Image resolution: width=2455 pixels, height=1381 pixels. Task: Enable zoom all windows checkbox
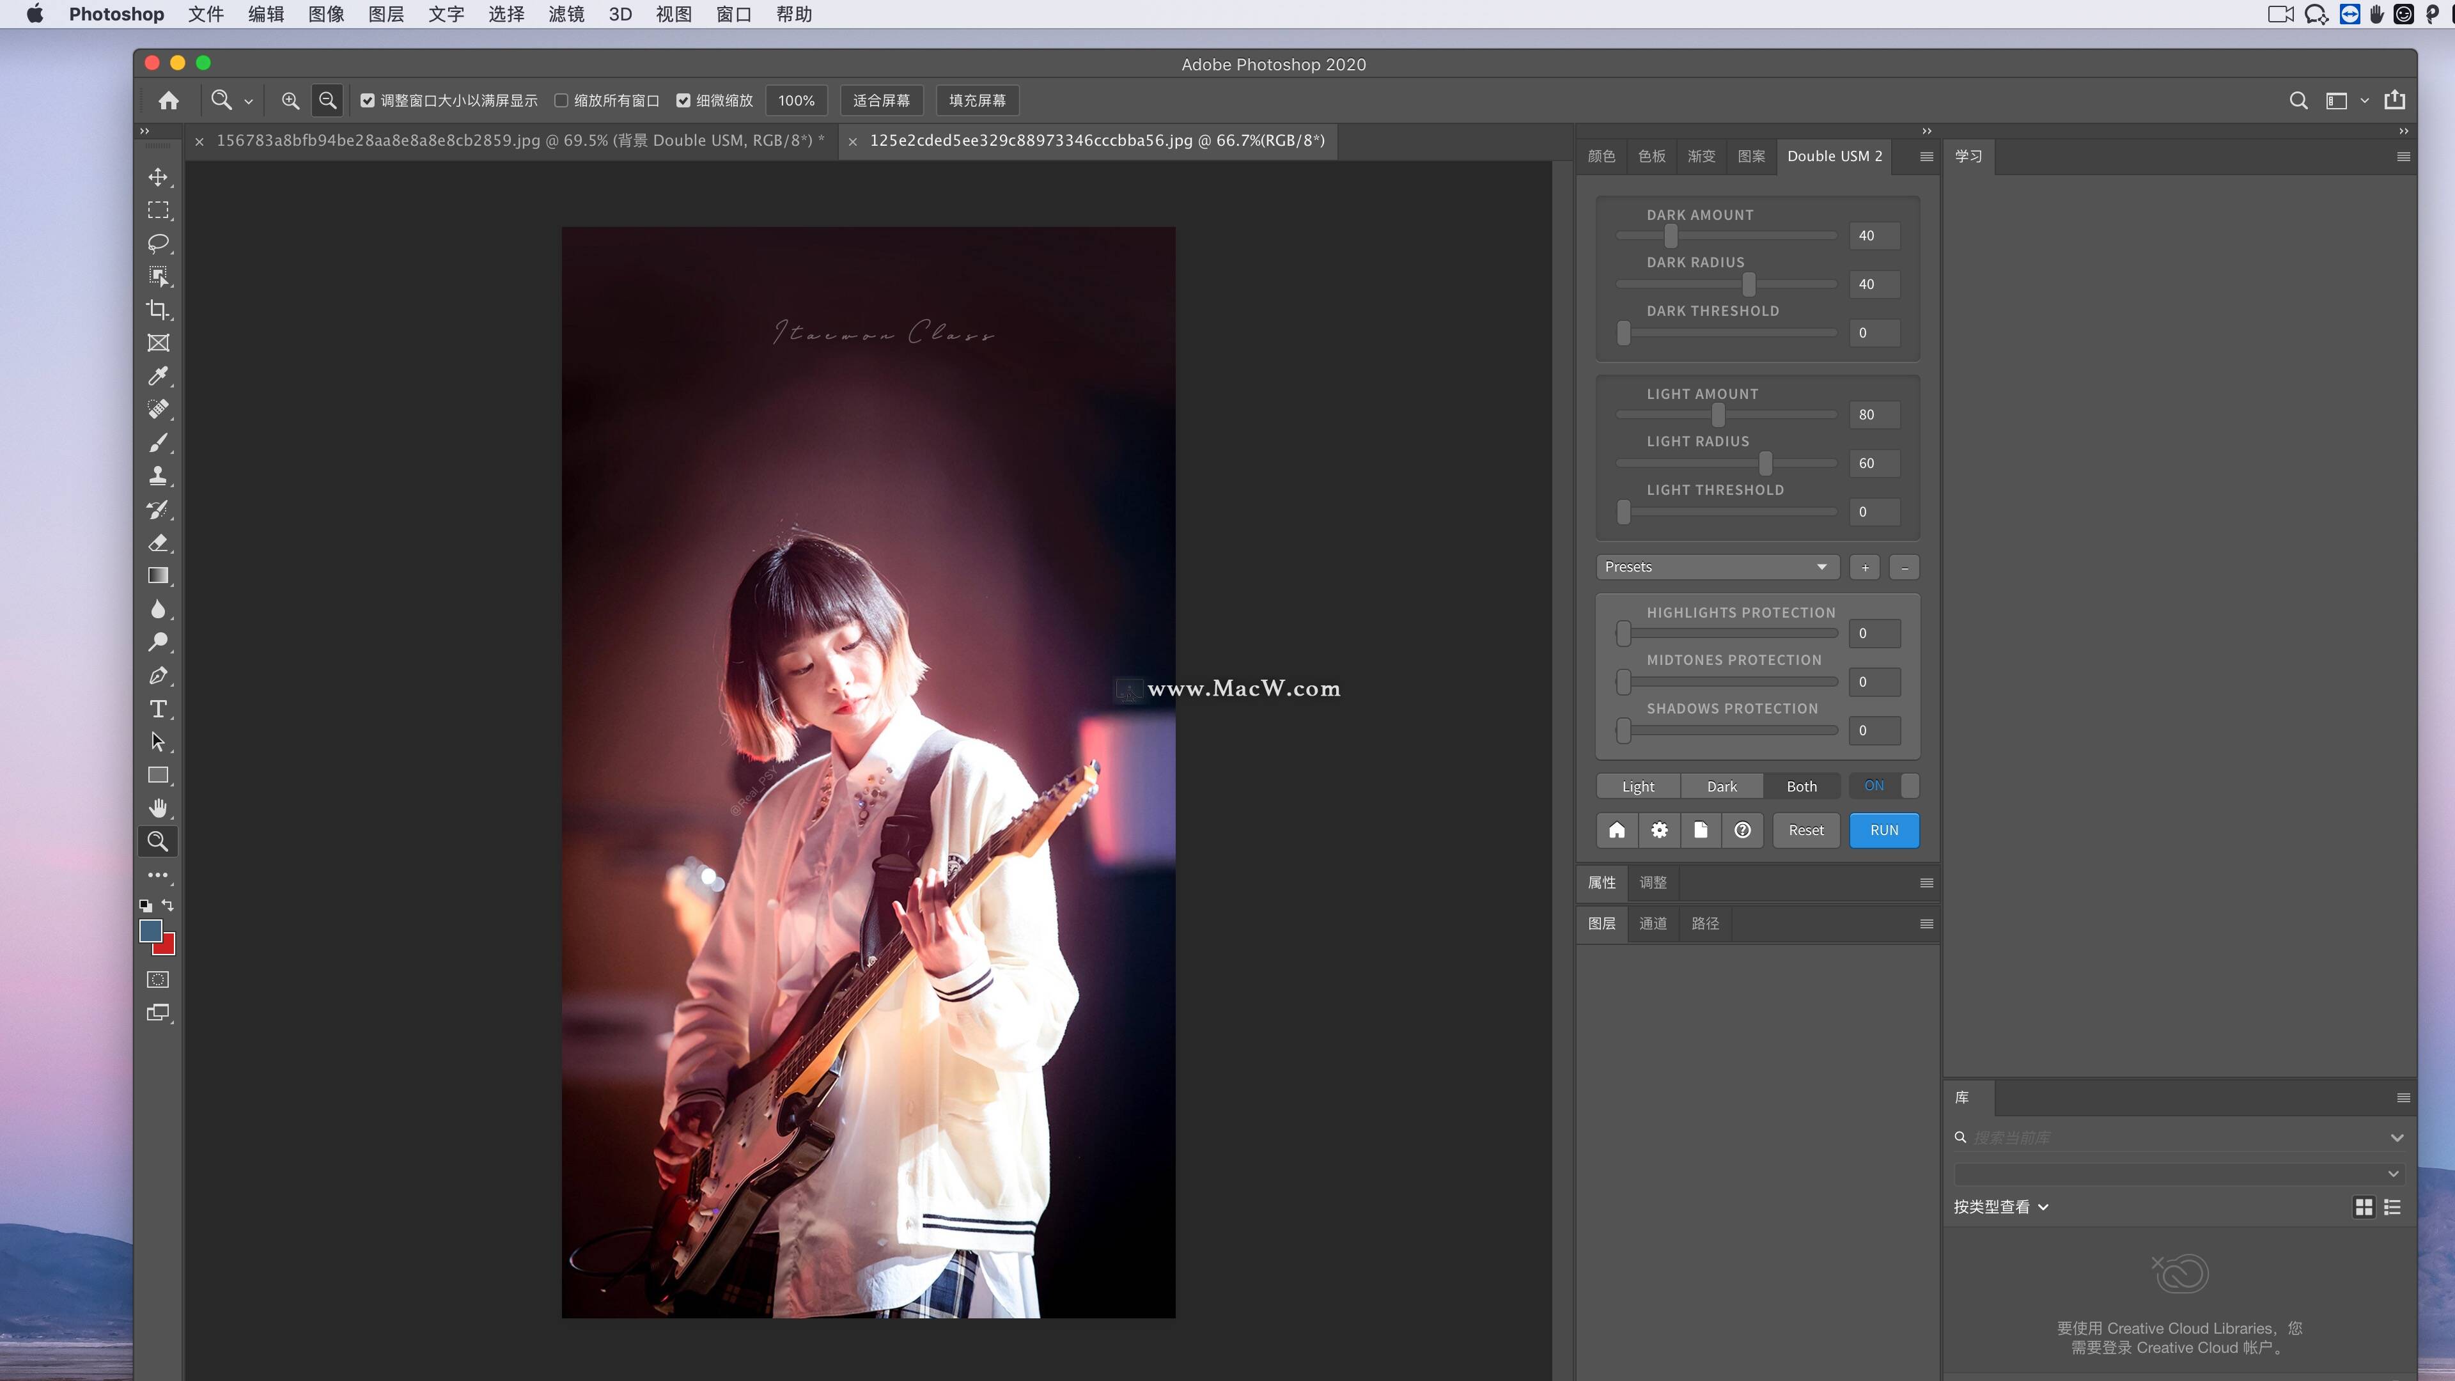pos(561,100)
